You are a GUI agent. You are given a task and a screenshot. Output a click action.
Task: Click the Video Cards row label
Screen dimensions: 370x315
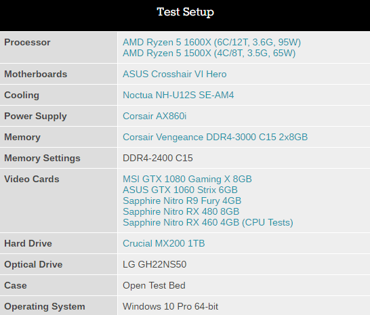click(32, 179)
